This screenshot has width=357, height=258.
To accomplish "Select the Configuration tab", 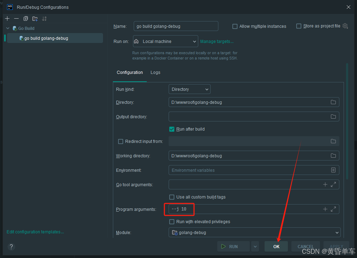I will pos(130,73).
